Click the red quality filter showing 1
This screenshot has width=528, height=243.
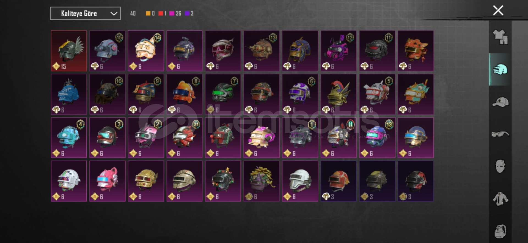162,13
